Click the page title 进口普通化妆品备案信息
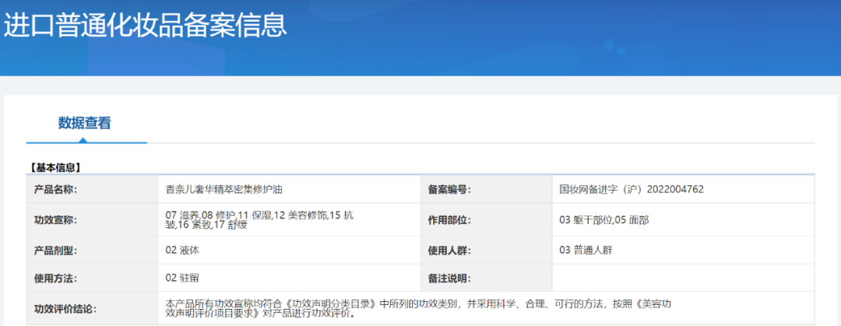The width and height of the screenshot is (841, 326). pos(146,26)
